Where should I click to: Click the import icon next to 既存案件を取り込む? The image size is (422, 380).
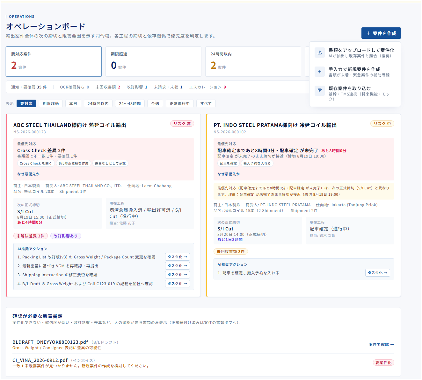click(x=319, y=91)
